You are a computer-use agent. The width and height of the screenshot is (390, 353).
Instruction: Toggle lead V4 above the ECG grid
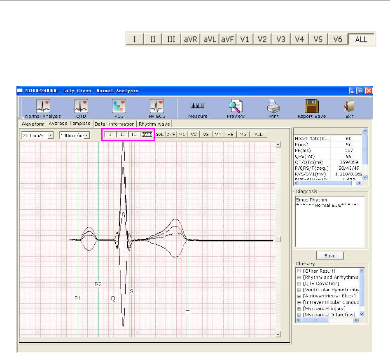(218, 134)
